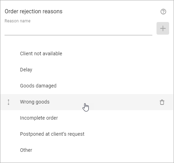Click the Order rejection reasons heading
This screenshot has width=174, height=163.
point(34,12)
